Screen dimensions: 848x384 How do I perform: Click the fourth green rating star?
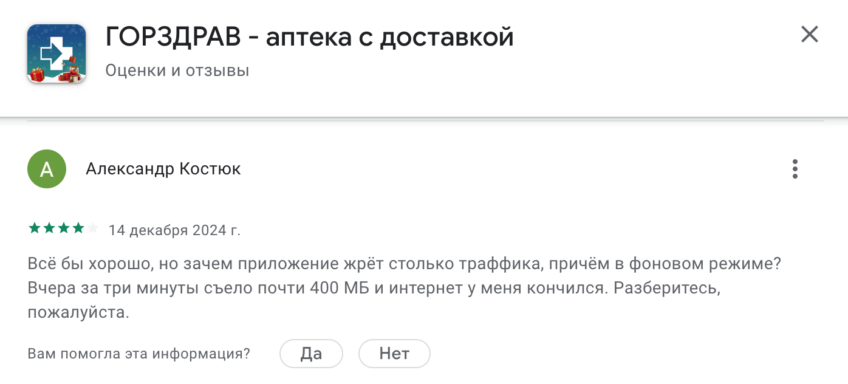(78, 228)
